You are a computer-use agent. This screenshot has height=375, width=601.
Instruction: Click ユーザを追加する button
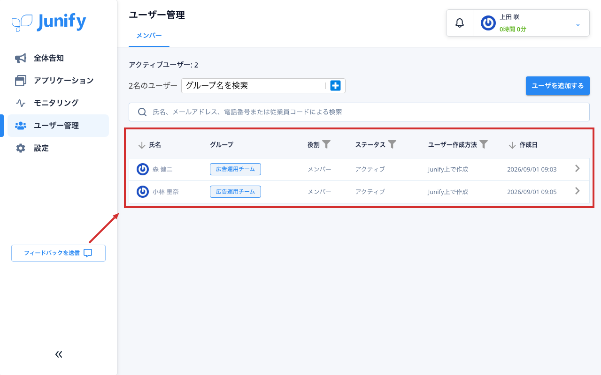[557, 86]
